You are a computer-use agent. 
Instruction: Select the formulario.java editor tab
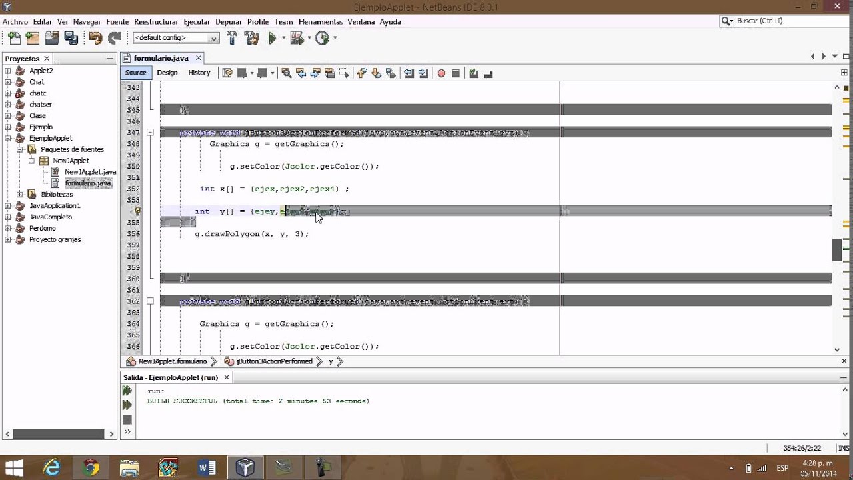pyautogui.click(x=161, y=58)
